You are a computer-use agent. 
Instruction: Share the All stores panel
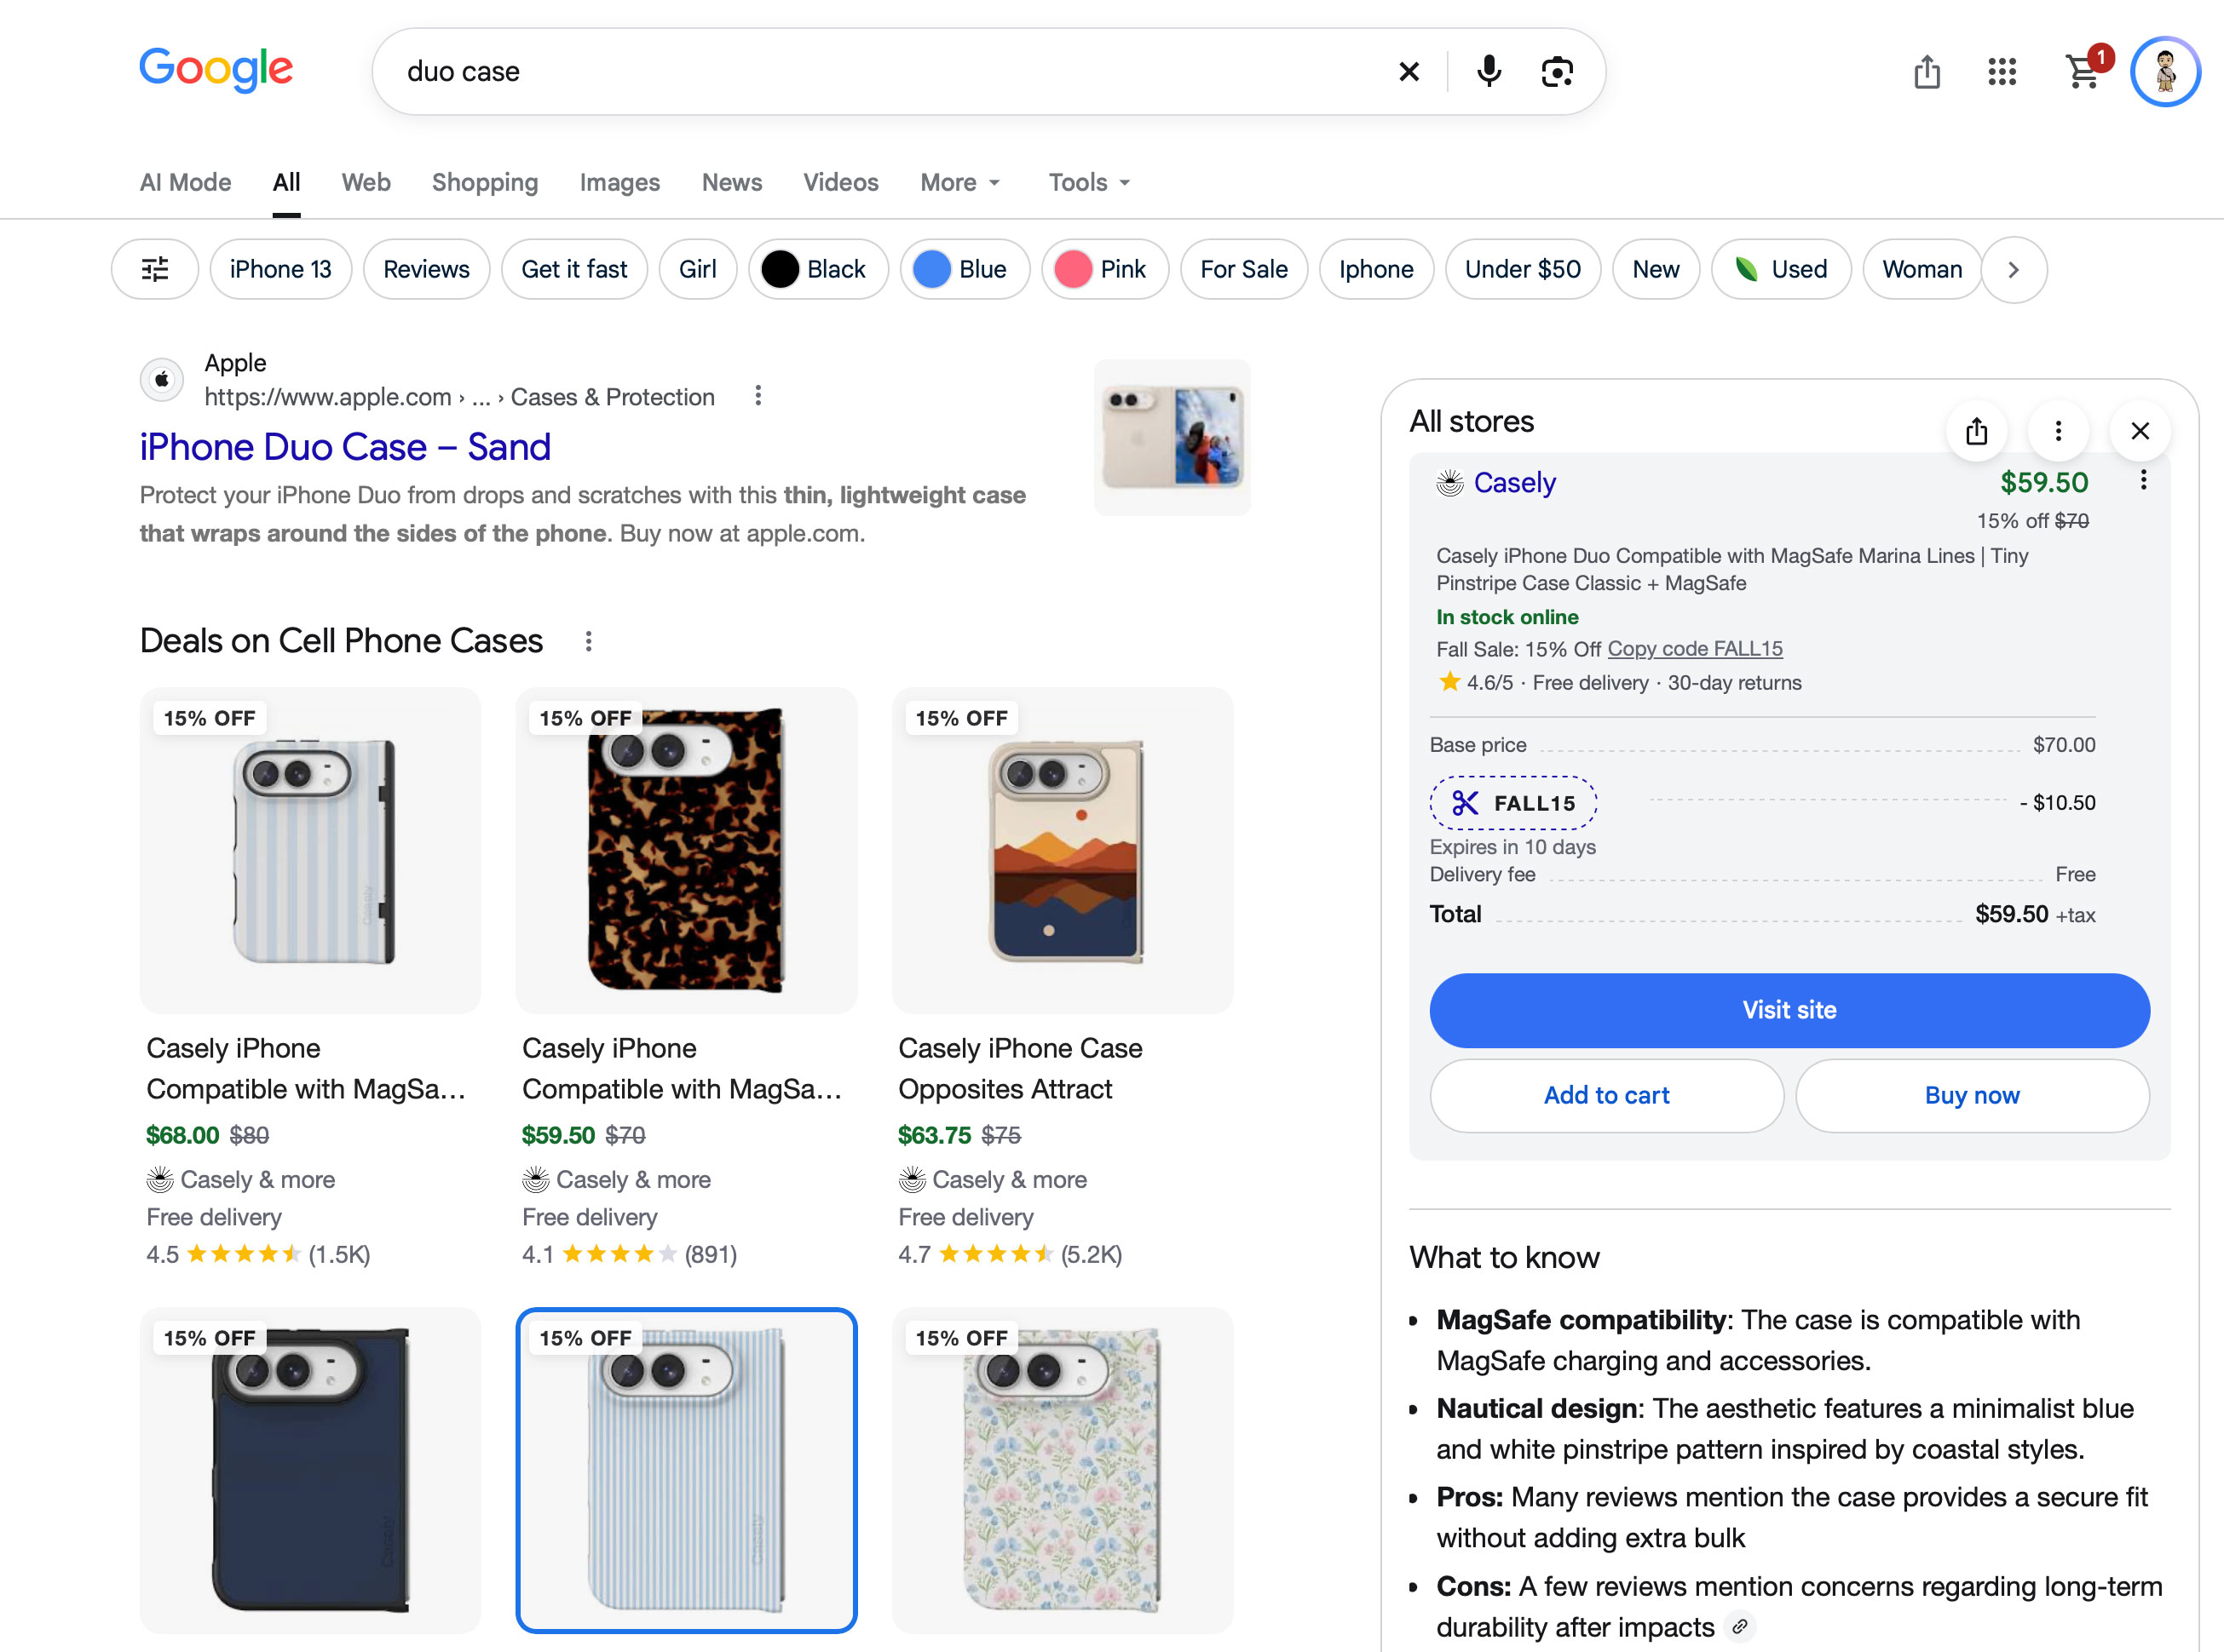point(1976,431)
